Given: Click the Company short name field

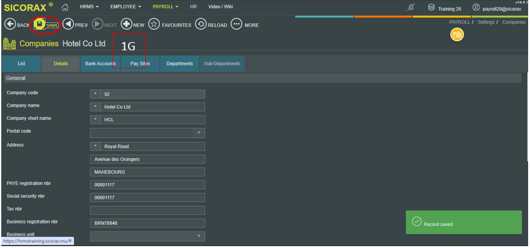Looking at the screenshot, I should tap(147, 120).
